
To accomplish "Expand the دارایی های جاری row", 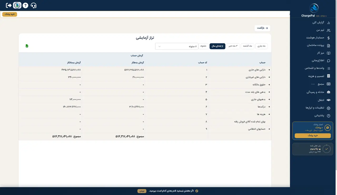I will 269,70.
